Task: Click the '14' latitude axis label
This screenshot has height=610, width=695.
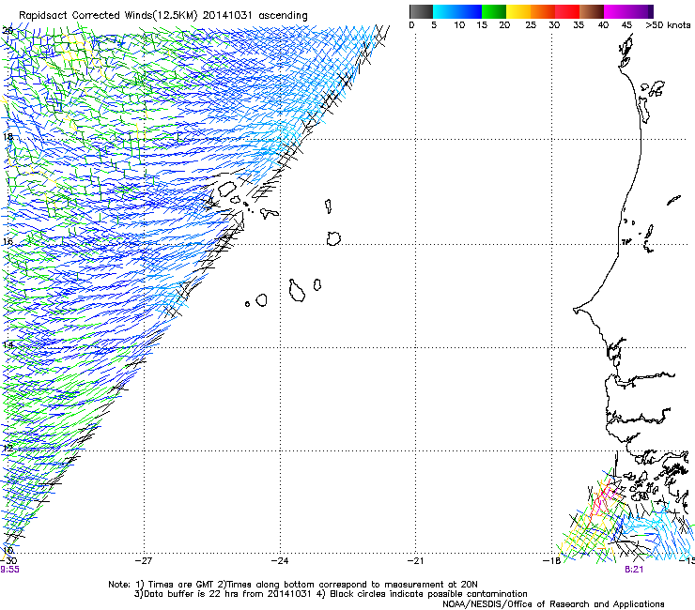Action: [x=8, y=344]
